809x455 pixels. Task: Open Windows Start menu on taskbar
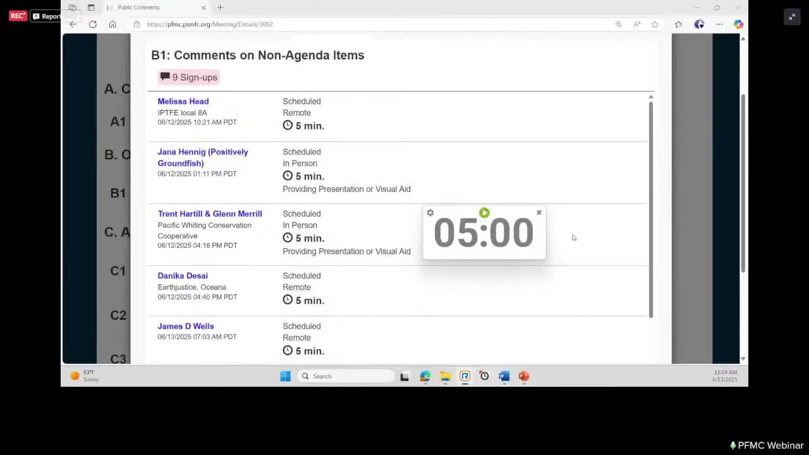[x=286, y=376]
